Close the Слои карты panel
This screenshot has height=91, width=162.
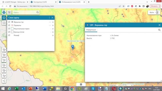click(52, 18)
